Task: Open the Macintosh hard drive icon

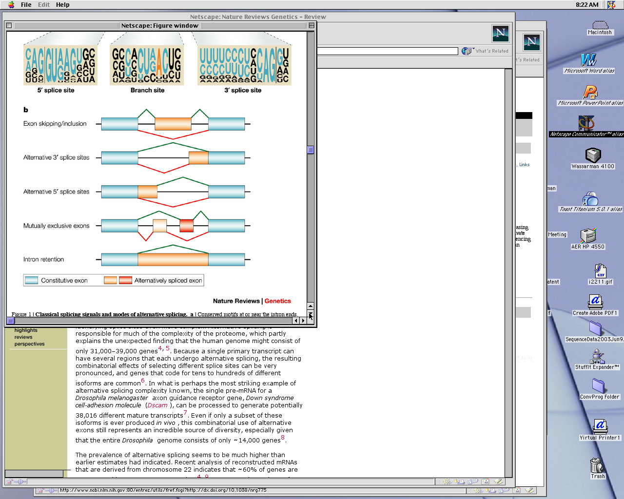Action: click(600, 25)
